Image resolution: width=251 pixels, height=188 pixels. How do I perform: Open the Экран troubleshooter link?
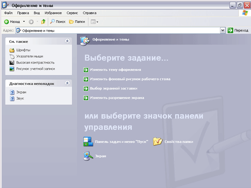(21, 92)
